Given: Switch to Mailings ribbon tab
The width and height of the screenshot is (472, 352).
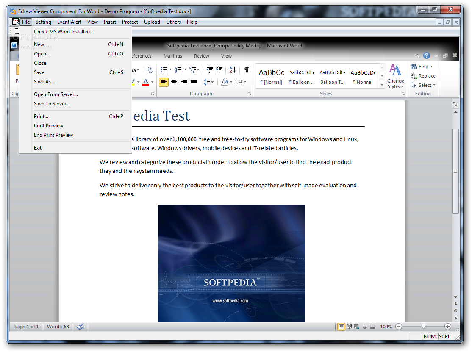Looking at the screenshot, I should coord(173,56).
